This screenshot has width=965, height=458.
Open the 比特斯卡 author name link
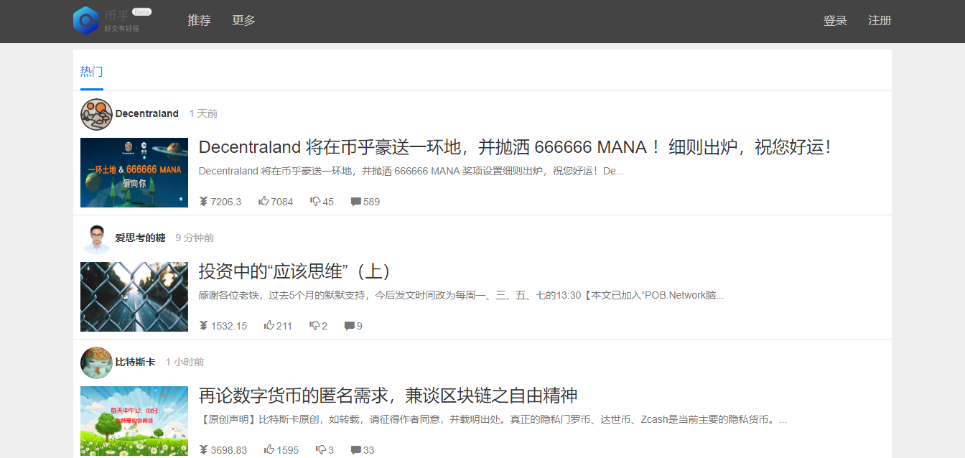pyautogui.click(x=136, y=362)
